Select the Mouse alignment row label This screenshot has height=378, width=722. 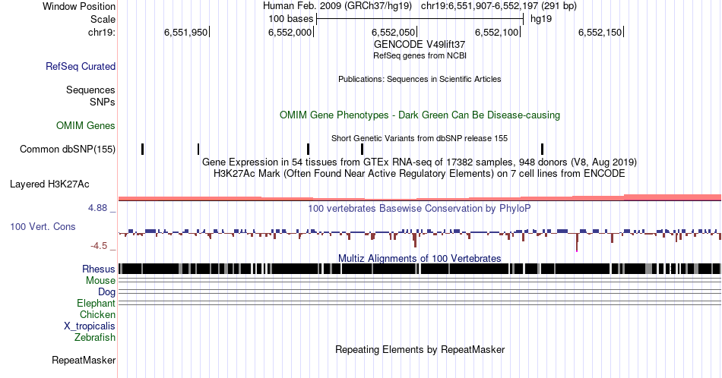[100, 281]
